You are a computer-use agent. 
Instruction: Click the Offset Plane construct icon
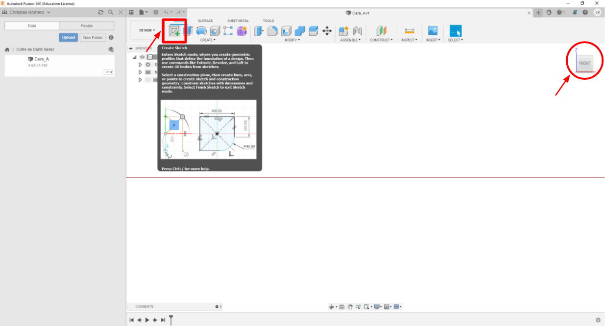pyautogui.click(x=381, y=31)
